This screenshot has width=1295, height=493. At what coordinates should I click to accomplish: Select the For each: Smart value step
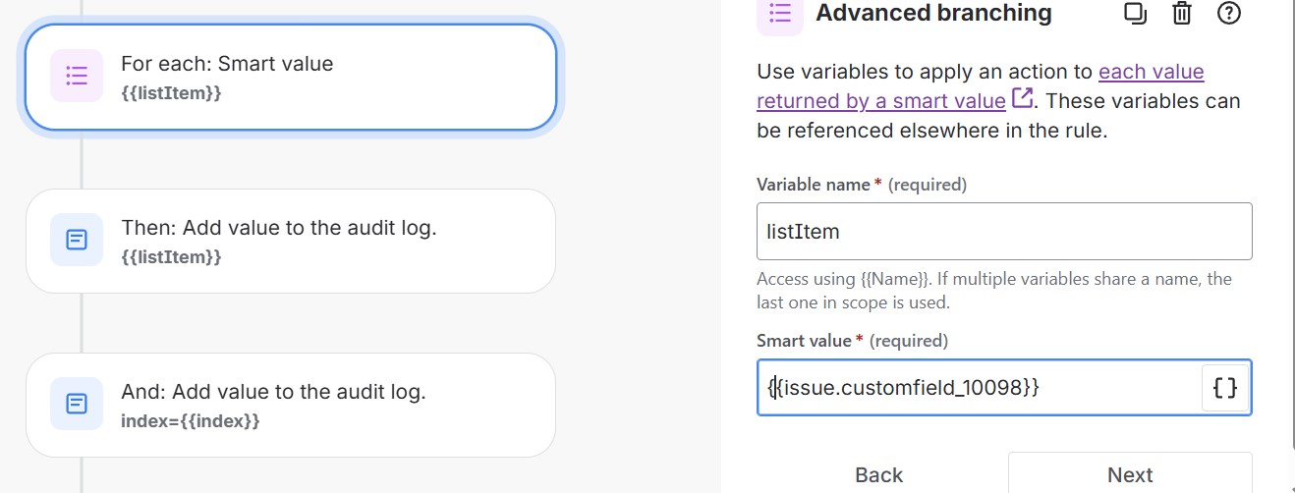pos(291,77)
